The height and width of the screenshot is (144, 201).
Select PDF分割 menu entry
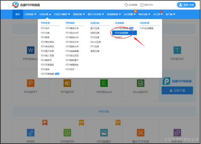[45, 33]
